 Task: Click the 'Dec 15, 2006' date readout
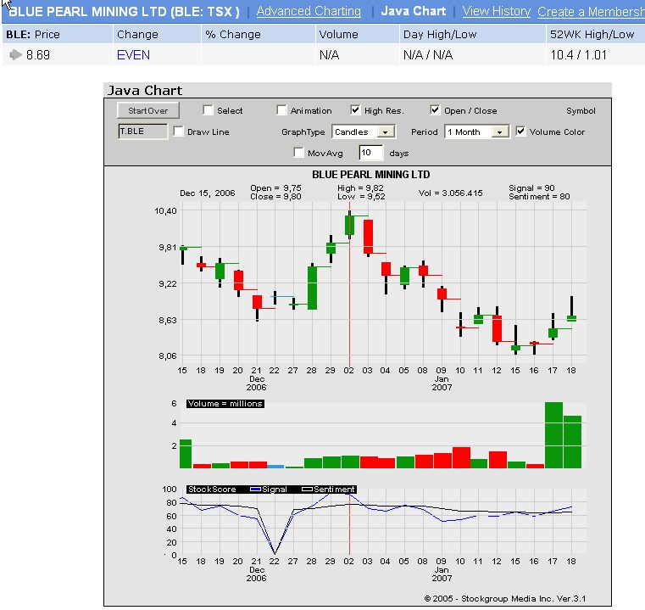point(208,193)
